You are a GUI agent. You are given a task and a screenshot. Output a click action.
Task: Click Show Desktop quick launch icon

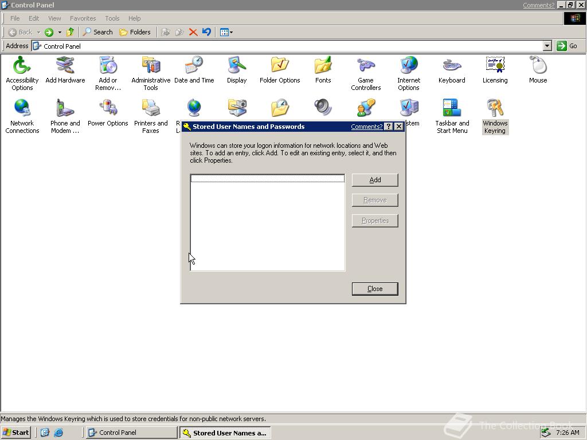(45, 433)
